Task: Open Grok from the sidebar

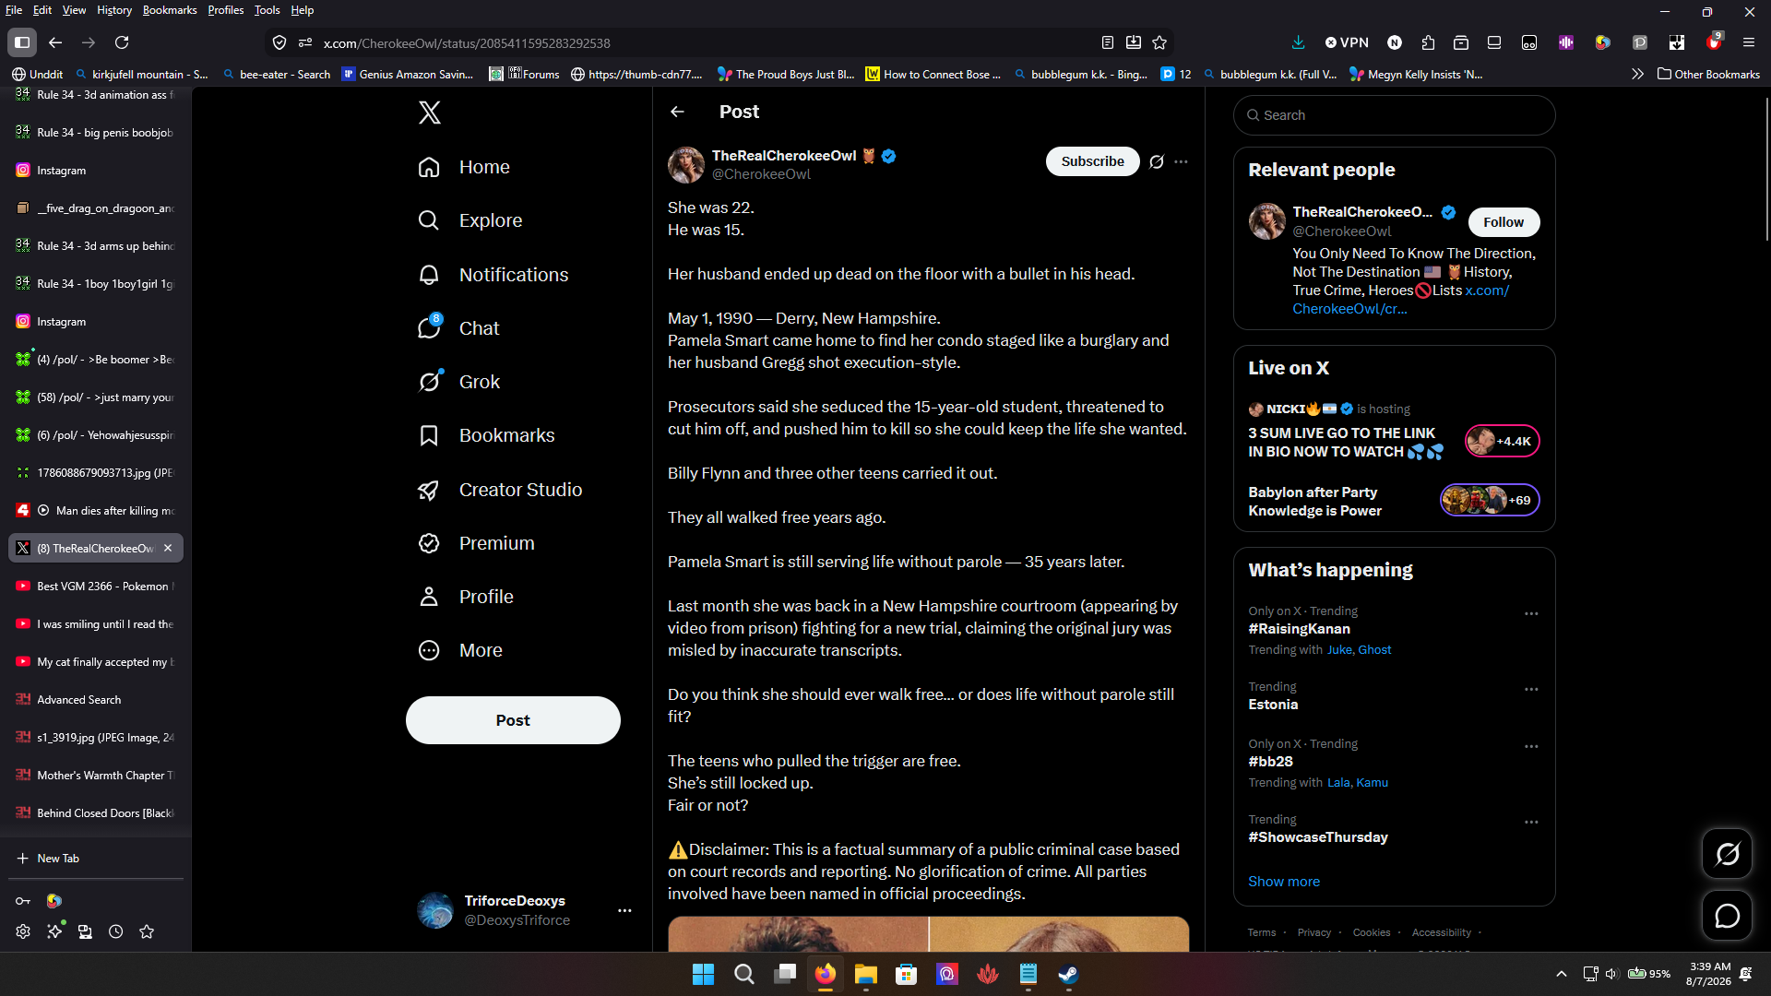Action: pos(458,382)
